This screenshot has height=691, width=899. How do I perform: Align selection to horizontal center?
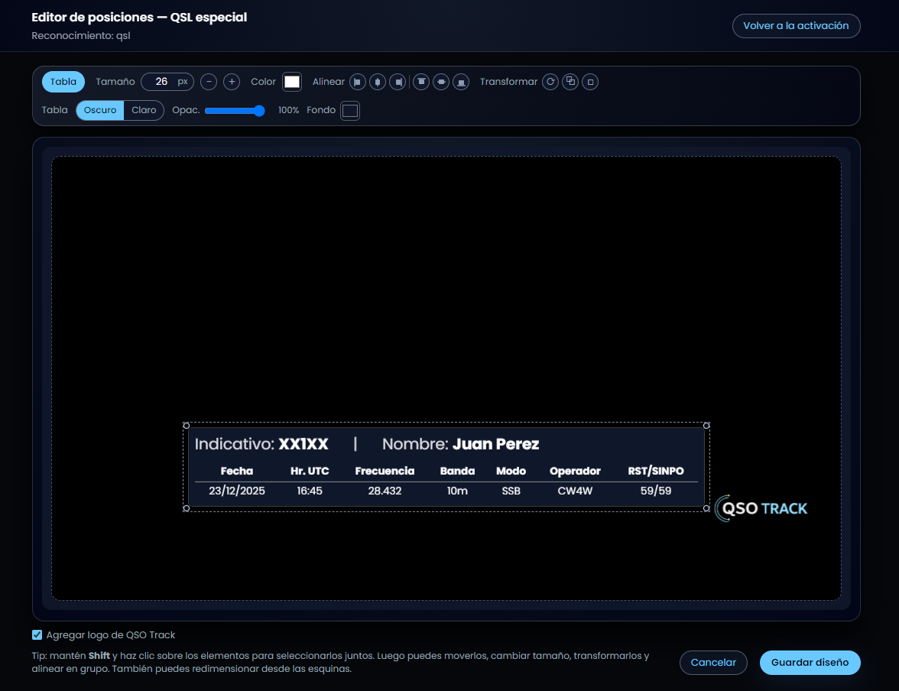(x=378, y=82)
